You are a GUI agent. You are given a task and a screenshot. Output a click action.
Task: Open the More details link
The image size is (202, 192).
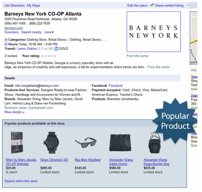coord(14,112)
